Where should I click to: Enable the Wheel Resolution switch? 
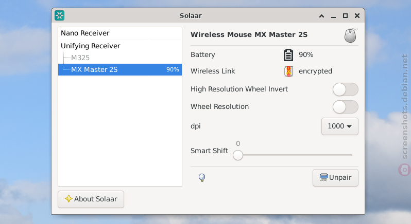pos(345,107)
